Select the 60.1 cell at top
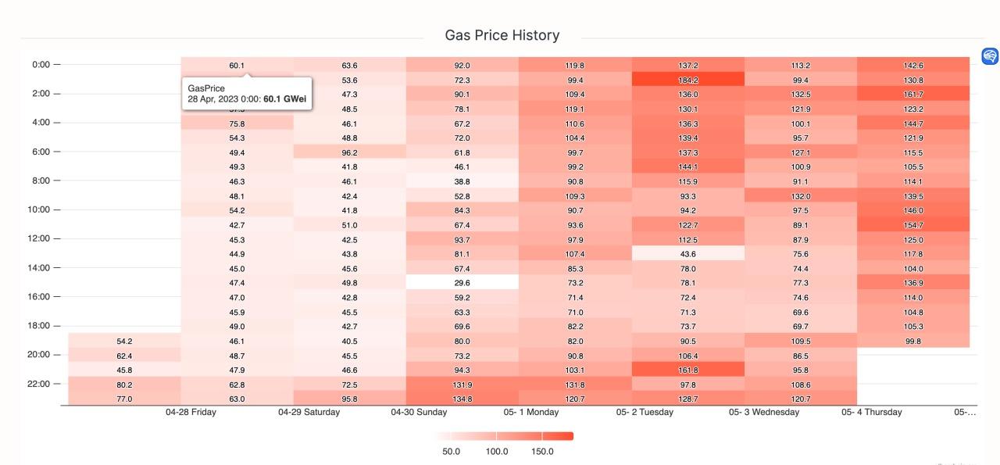 pyautogui.click(x=237, y=66)
